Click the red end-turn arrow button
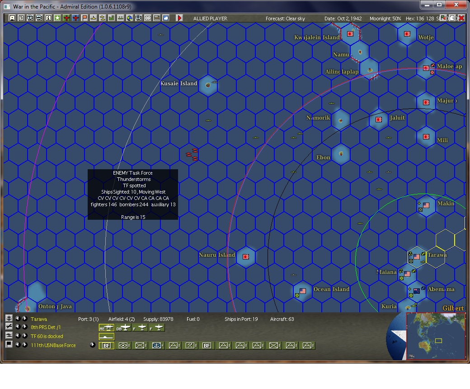The image size is (470, 389). click(179, 18)
